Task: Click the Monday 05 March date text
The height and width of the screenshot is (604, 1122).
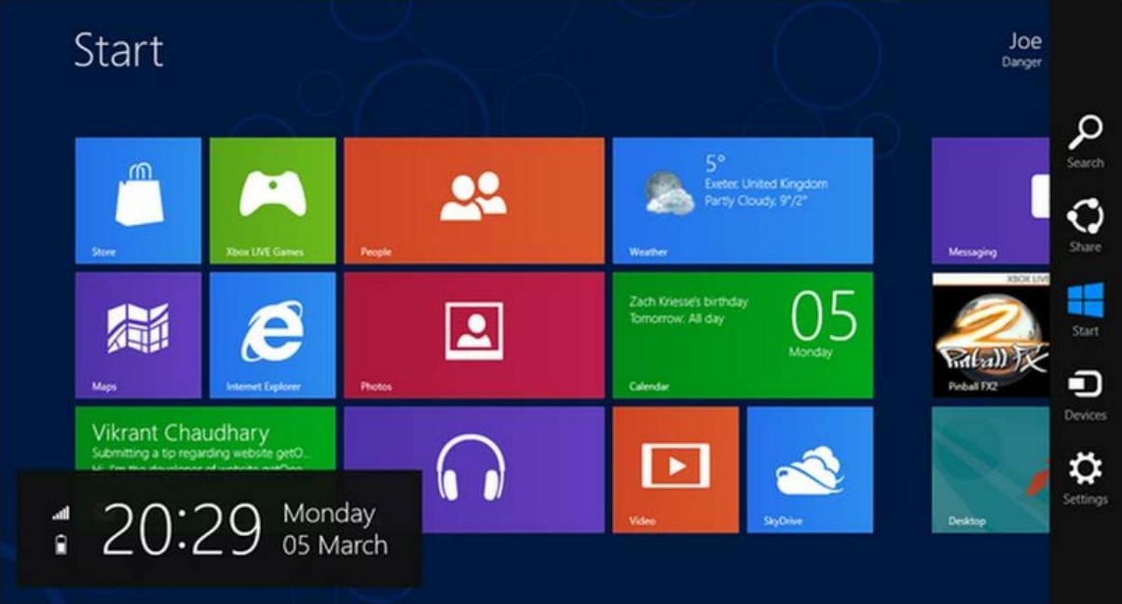Action: coord(335,529)
